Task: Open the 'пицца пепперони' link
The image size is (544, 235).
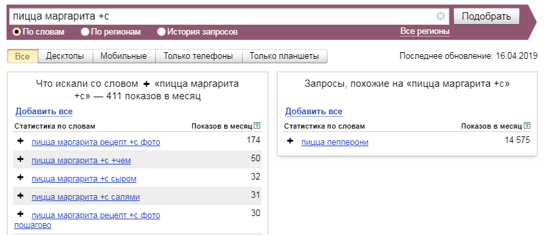Action: click(x=335, y=142)
